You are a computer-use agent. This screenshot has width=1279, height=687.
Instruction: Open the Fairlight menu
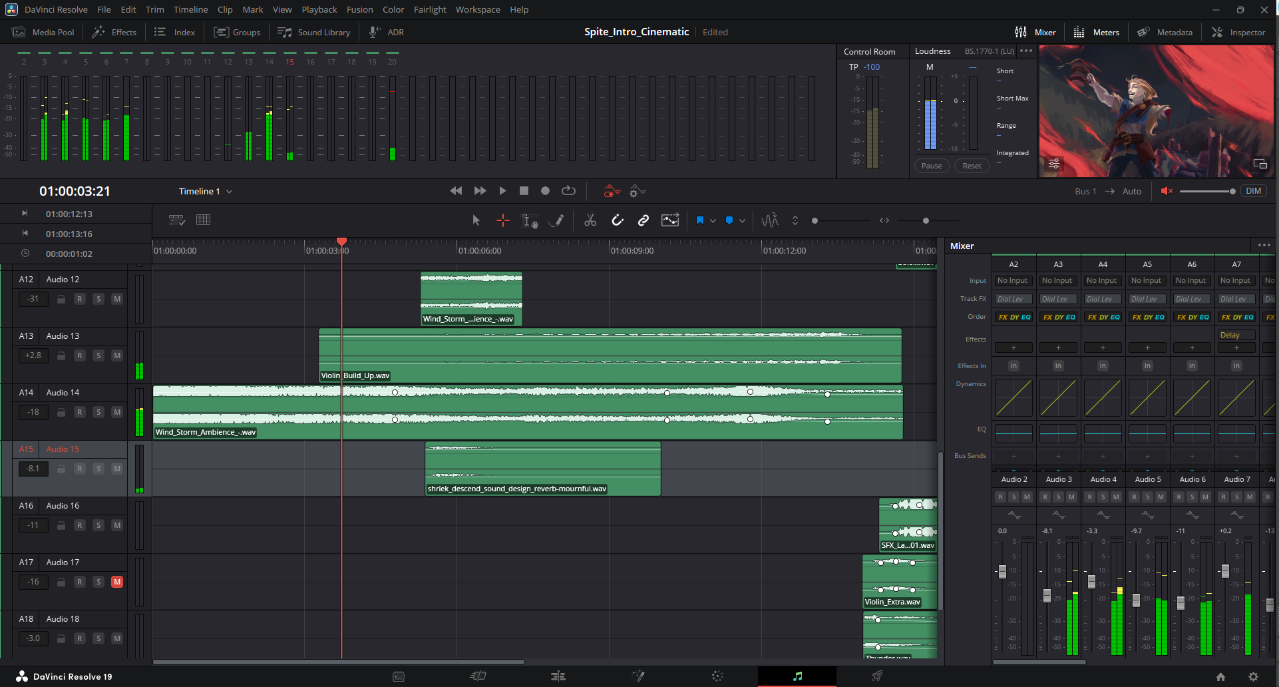430,9
